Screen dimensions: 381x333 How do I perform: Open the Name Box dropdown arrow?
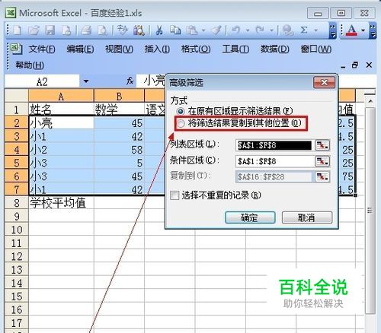[86, 81]
